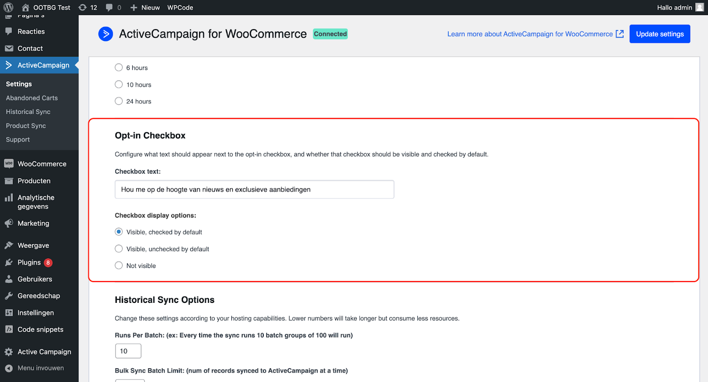Click the Code snippets icon
The height and width of the screenshot is (382, 708).
click(9, 329)
